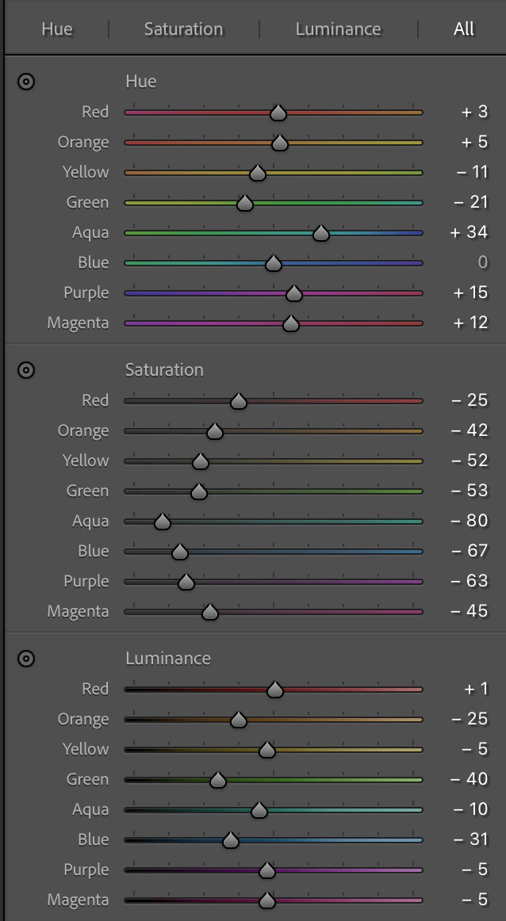506x921 pixels.
Task: Click the Aqua saturation slider handle
Action: point(162,522)
